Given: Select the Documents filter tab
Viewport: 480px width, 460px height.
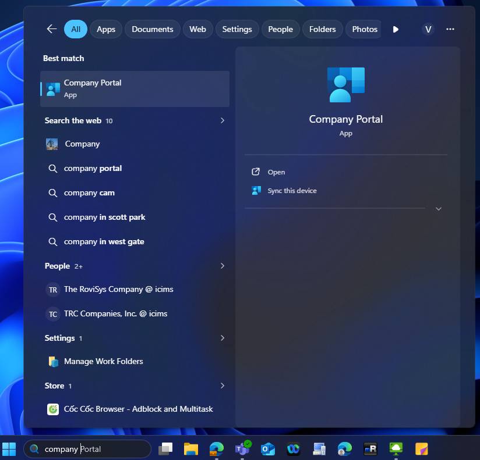Looking at the screenshot, I should coord(152,29).
